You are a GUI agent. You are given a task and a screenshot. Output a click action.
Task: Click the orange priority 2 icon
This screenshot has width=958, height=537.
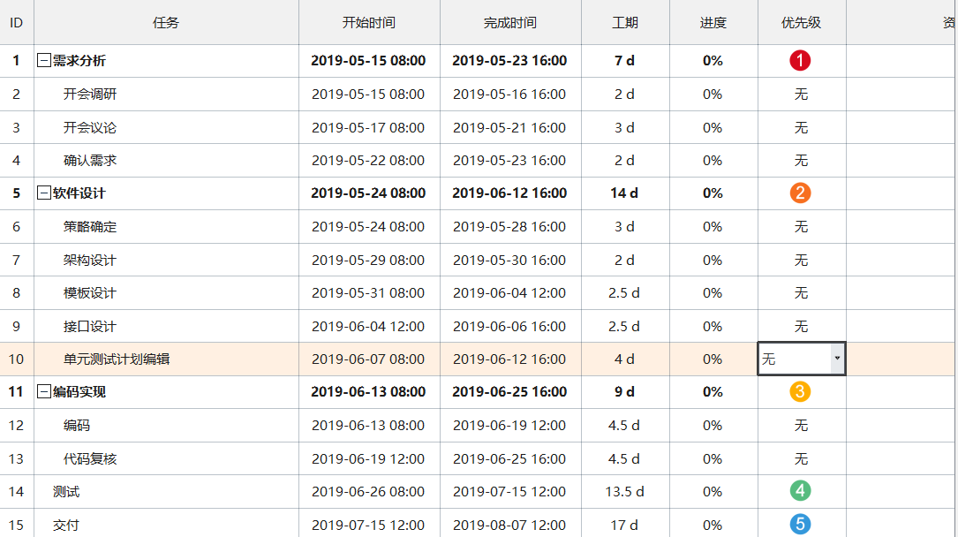800,193
